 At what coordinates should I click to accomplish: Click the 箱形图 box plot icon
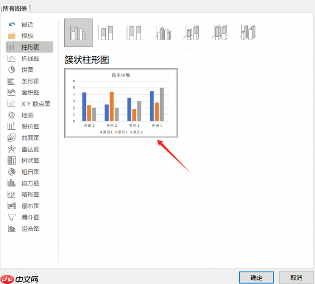(11, 195)
